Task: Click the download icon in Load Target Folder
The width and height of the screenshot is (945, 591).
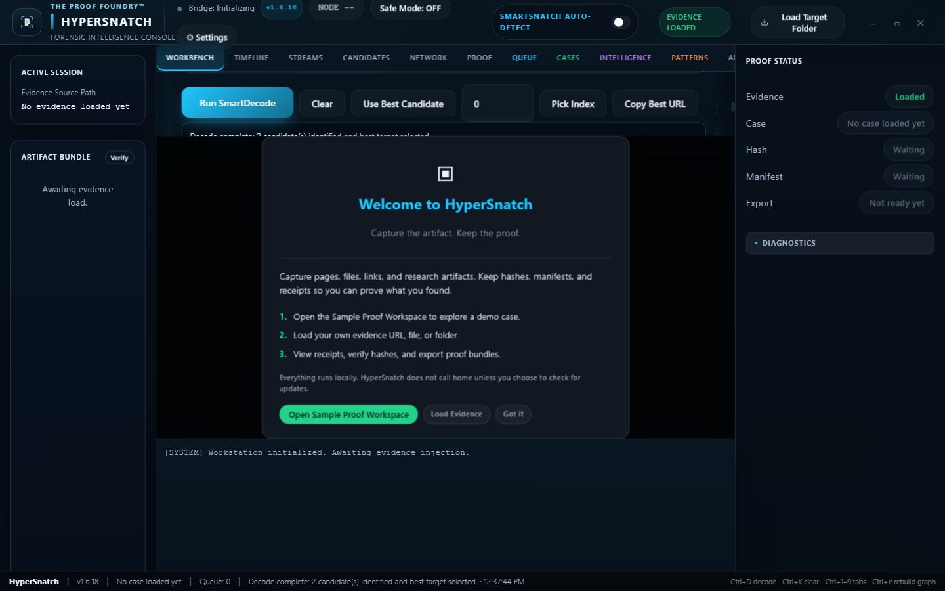Action: [x=765, y=22]
